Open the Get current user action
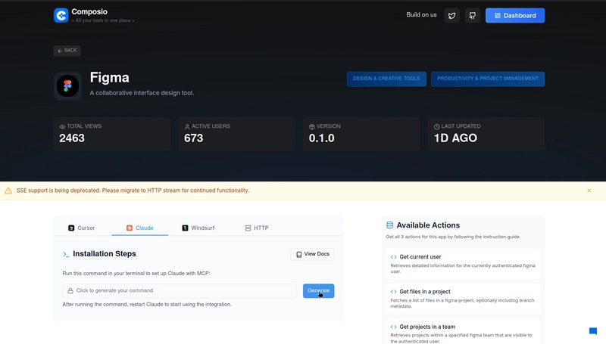This screenshot has width=606, height=344. pyautogui.click(x=463, y=264)
